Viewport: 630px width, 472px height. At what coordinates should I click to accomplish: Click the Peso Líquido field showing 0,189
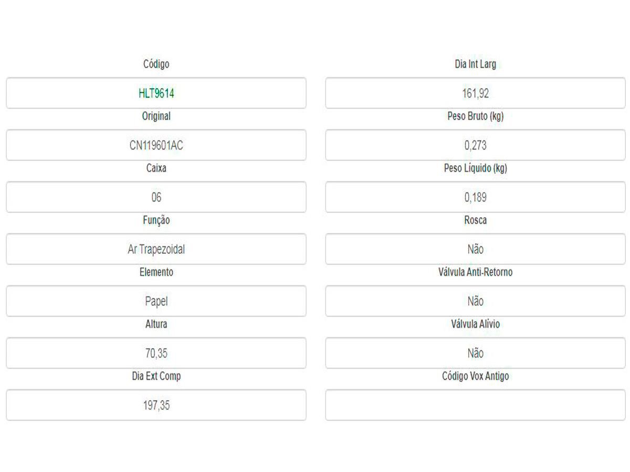click(475, 197)
